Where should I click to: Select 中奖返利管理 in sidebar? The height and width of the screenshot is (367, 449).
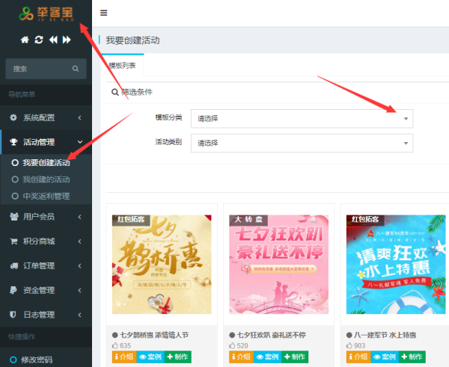tap(46, 196)
